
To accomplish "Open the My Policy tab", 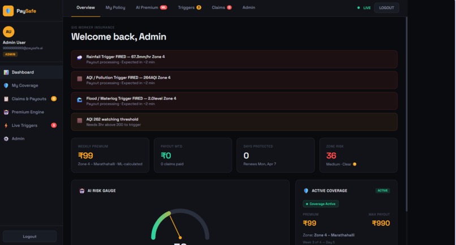I will [115, 7].
